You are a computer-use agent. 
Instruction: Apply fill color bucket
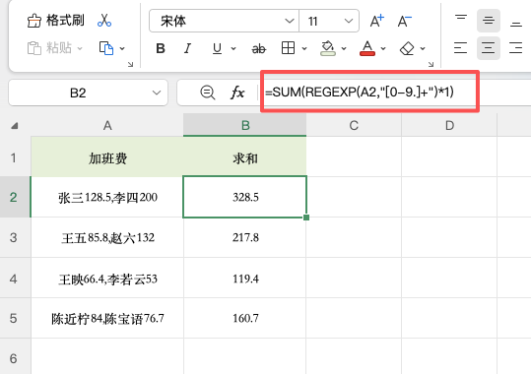[328, 48]
